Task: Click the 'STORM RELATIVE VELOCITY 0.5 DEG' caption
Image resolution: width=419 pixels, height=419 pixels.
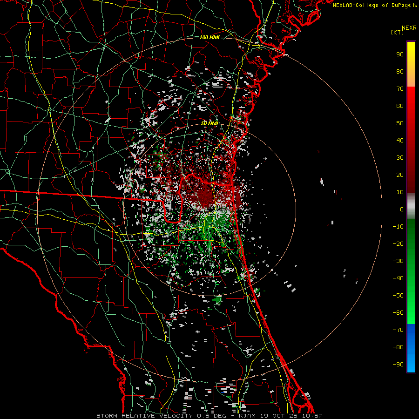Action: (x=161, y=416)
